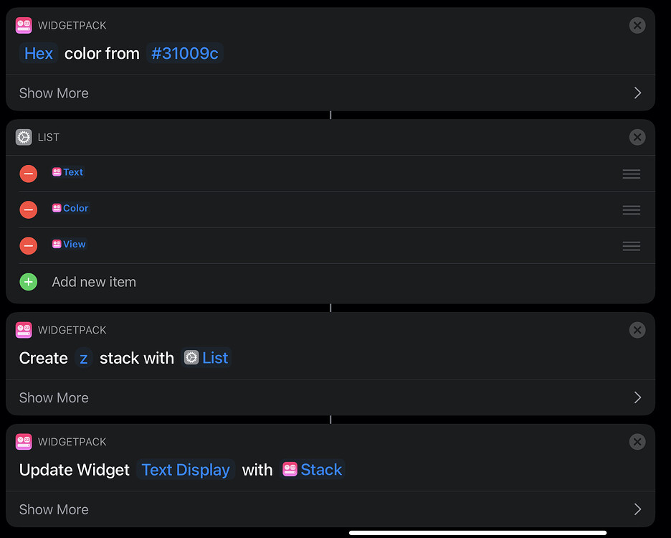Edit the #31009c hex value

point(184,54)
